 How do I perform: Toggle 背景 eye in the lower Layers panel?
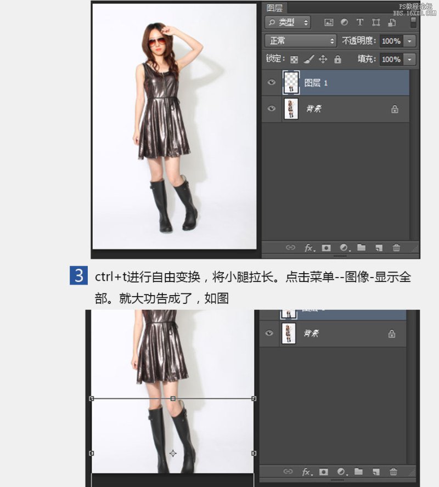(269, 333)
